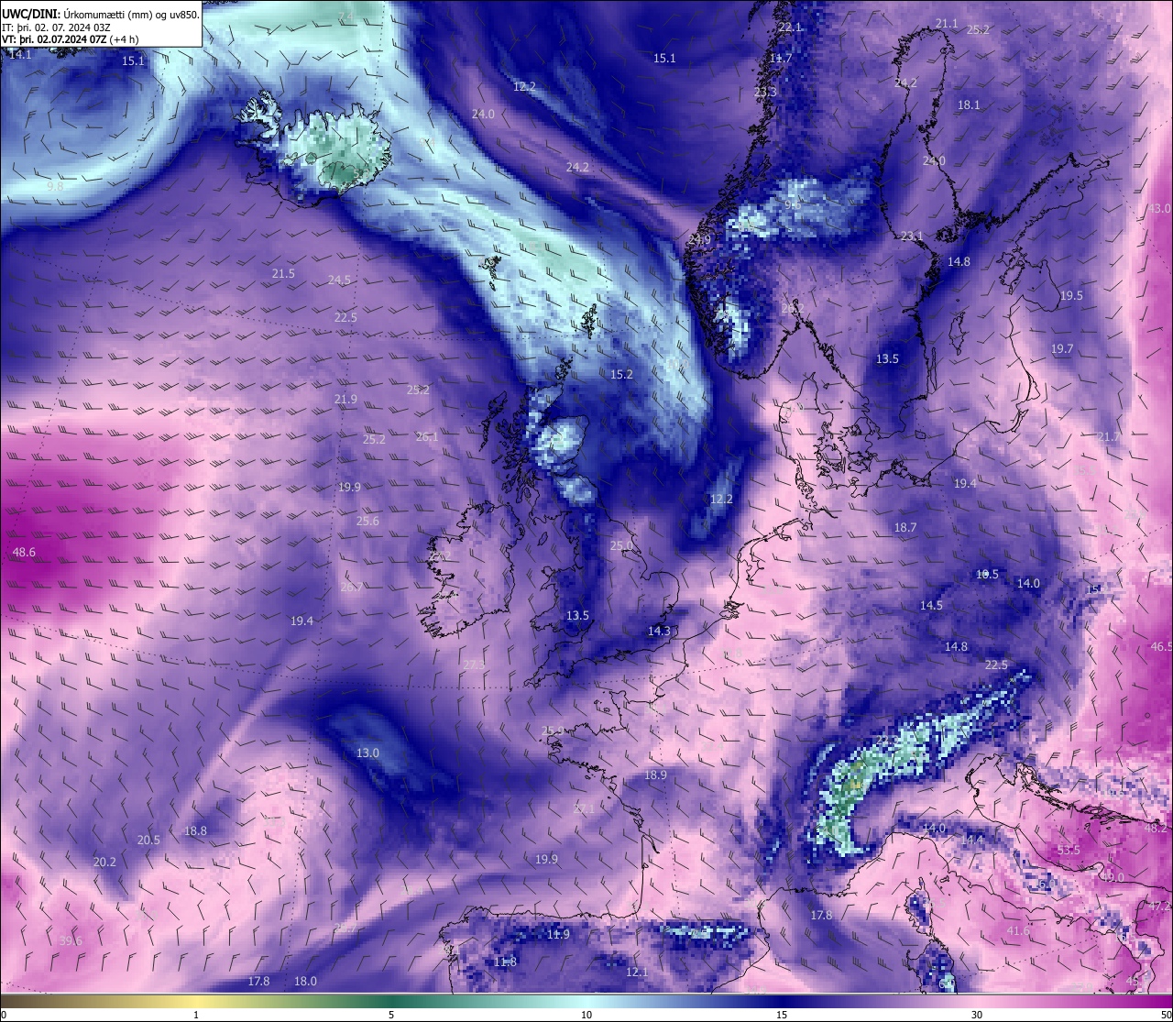Click the 11.8 value label over Spain
This screenshot has height=1022, width=1173.
(x=505, y=962)
